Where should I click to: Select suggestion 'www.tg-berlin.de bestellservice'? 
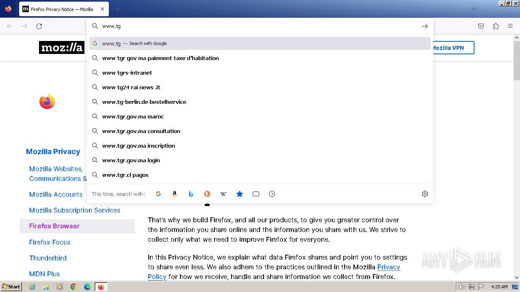tap(260, 102)
